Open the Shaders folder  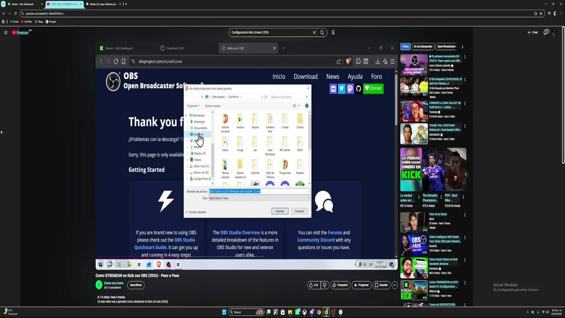(x=300, y=167)
